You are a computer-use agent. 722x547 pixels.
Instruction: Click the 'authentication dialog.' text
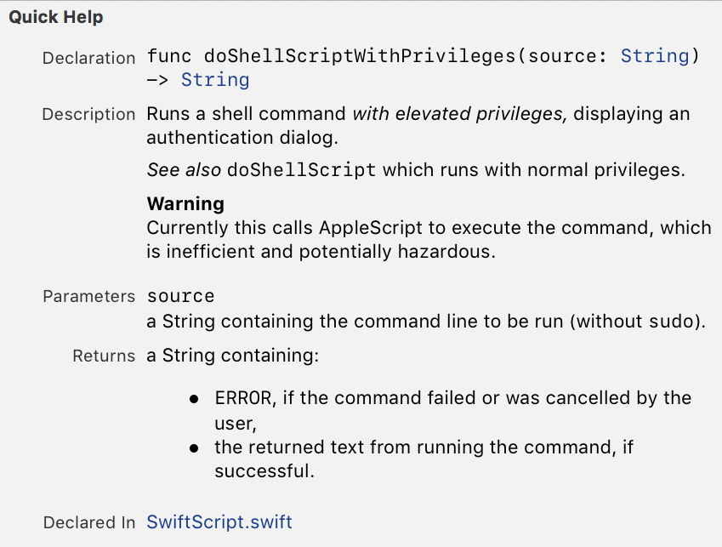coord(242,138)
